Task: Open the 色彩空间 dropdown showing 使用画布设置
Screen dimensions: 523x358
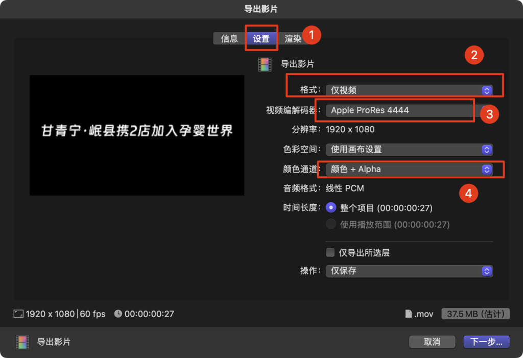Action: (x=409, y=150)
